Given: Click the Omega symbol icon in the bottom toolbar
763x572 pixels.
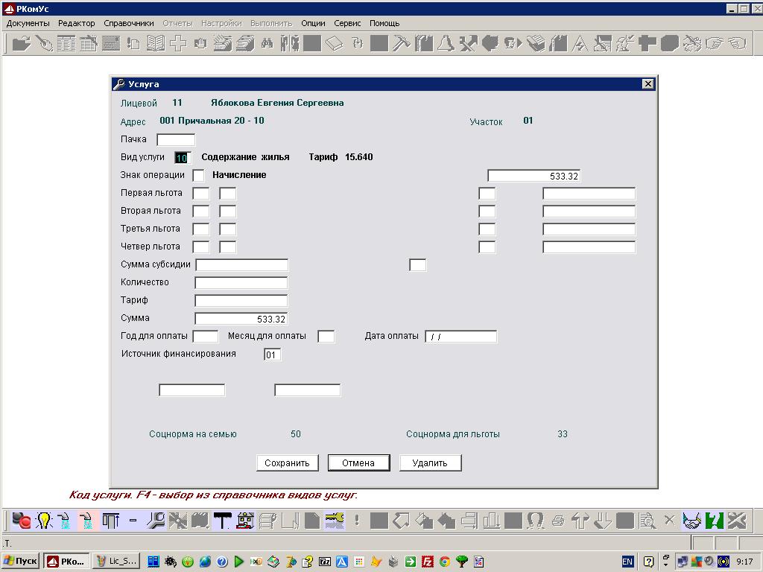Looking at the screenshot, I should (535, 521).
